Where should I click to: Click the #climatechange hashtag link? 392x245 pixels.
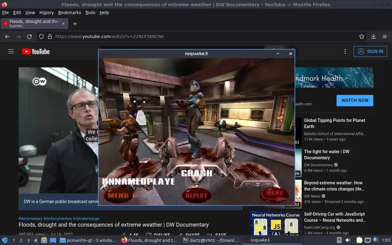pos(86,219)
